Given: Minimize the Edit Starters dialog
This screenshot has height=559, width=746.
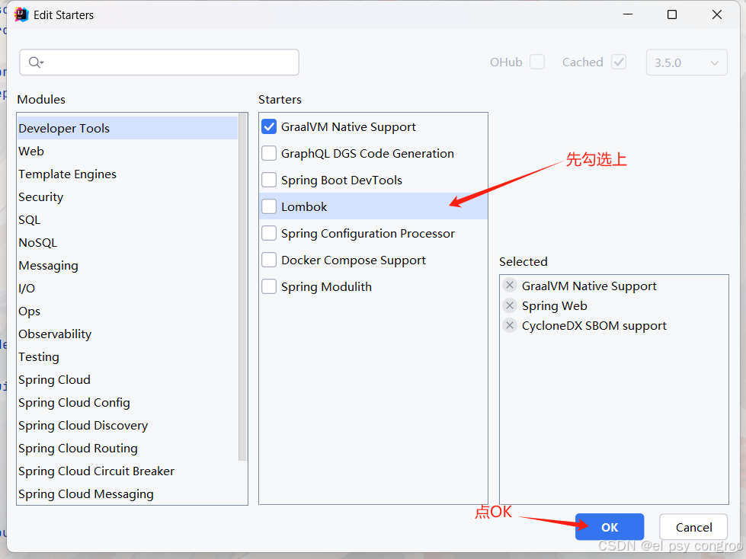Looking at the screenshot, I should pos(628,14).
